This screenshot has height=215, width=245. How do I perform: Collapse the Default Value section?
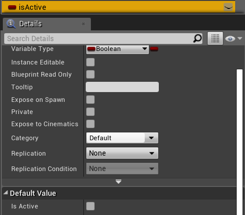[6, 193]
